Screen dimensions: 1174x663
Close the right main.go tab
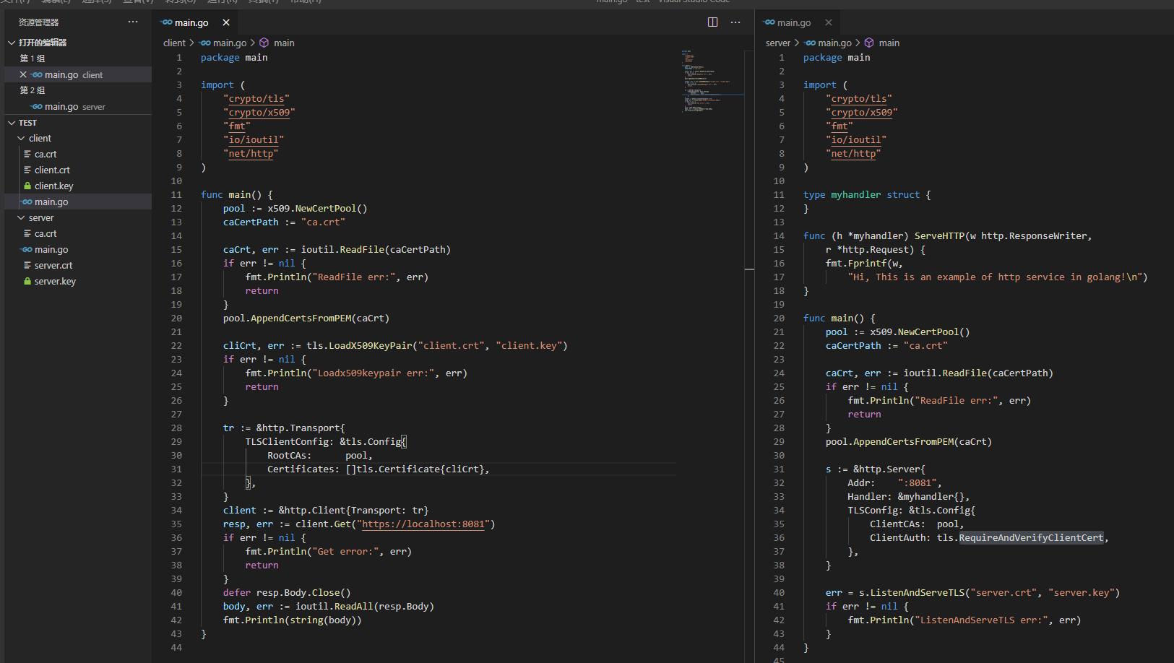pyautogui.click(x=829, y=22)
